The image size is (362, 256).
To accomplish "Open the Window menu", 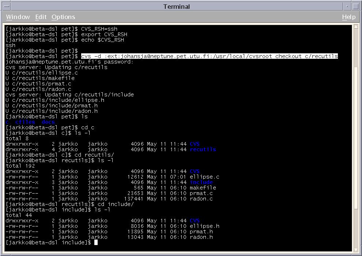I will pos(18,17).
